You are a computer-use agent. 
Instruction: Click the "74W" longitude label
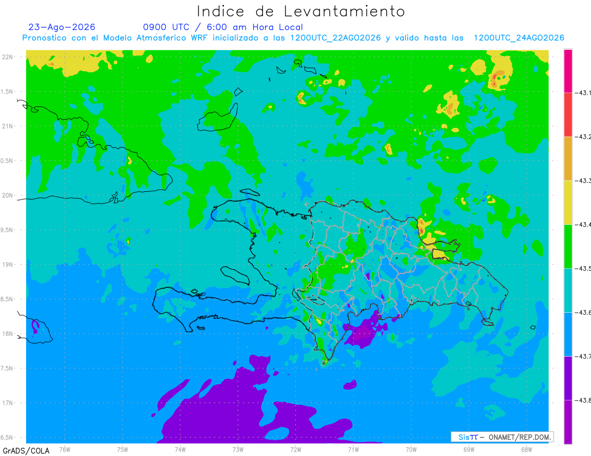pos(180,449)
